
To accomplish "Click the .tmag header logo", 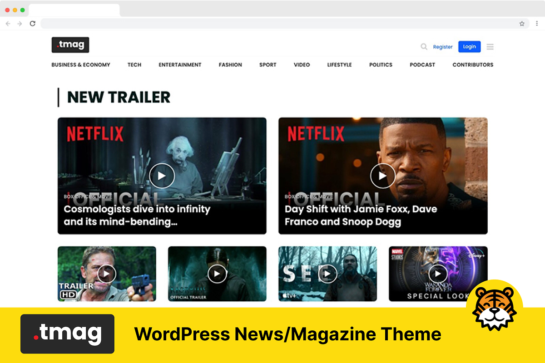I will coord(70,45).
